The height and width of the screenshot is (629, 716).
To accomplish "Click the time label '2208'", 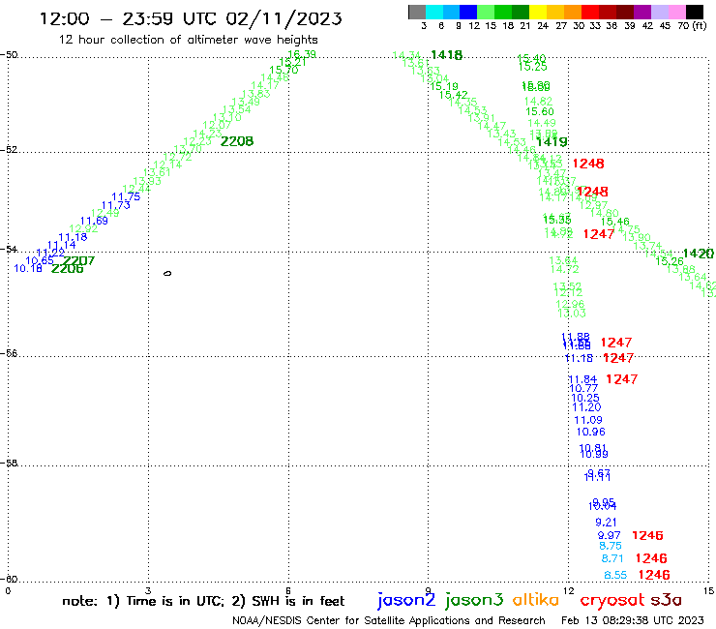I will (237, 141).
